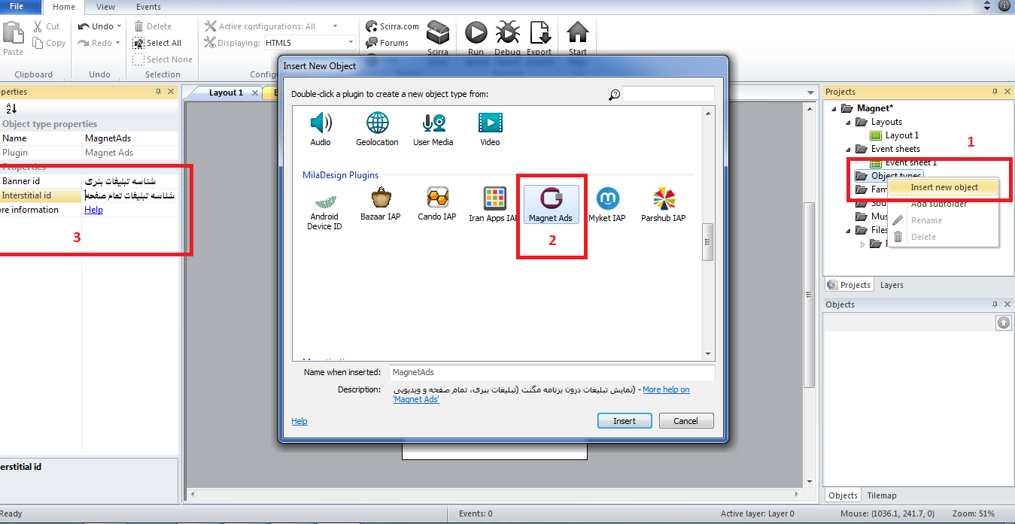Open the Scirra.com link in ribbon

[x=392, y=26]
